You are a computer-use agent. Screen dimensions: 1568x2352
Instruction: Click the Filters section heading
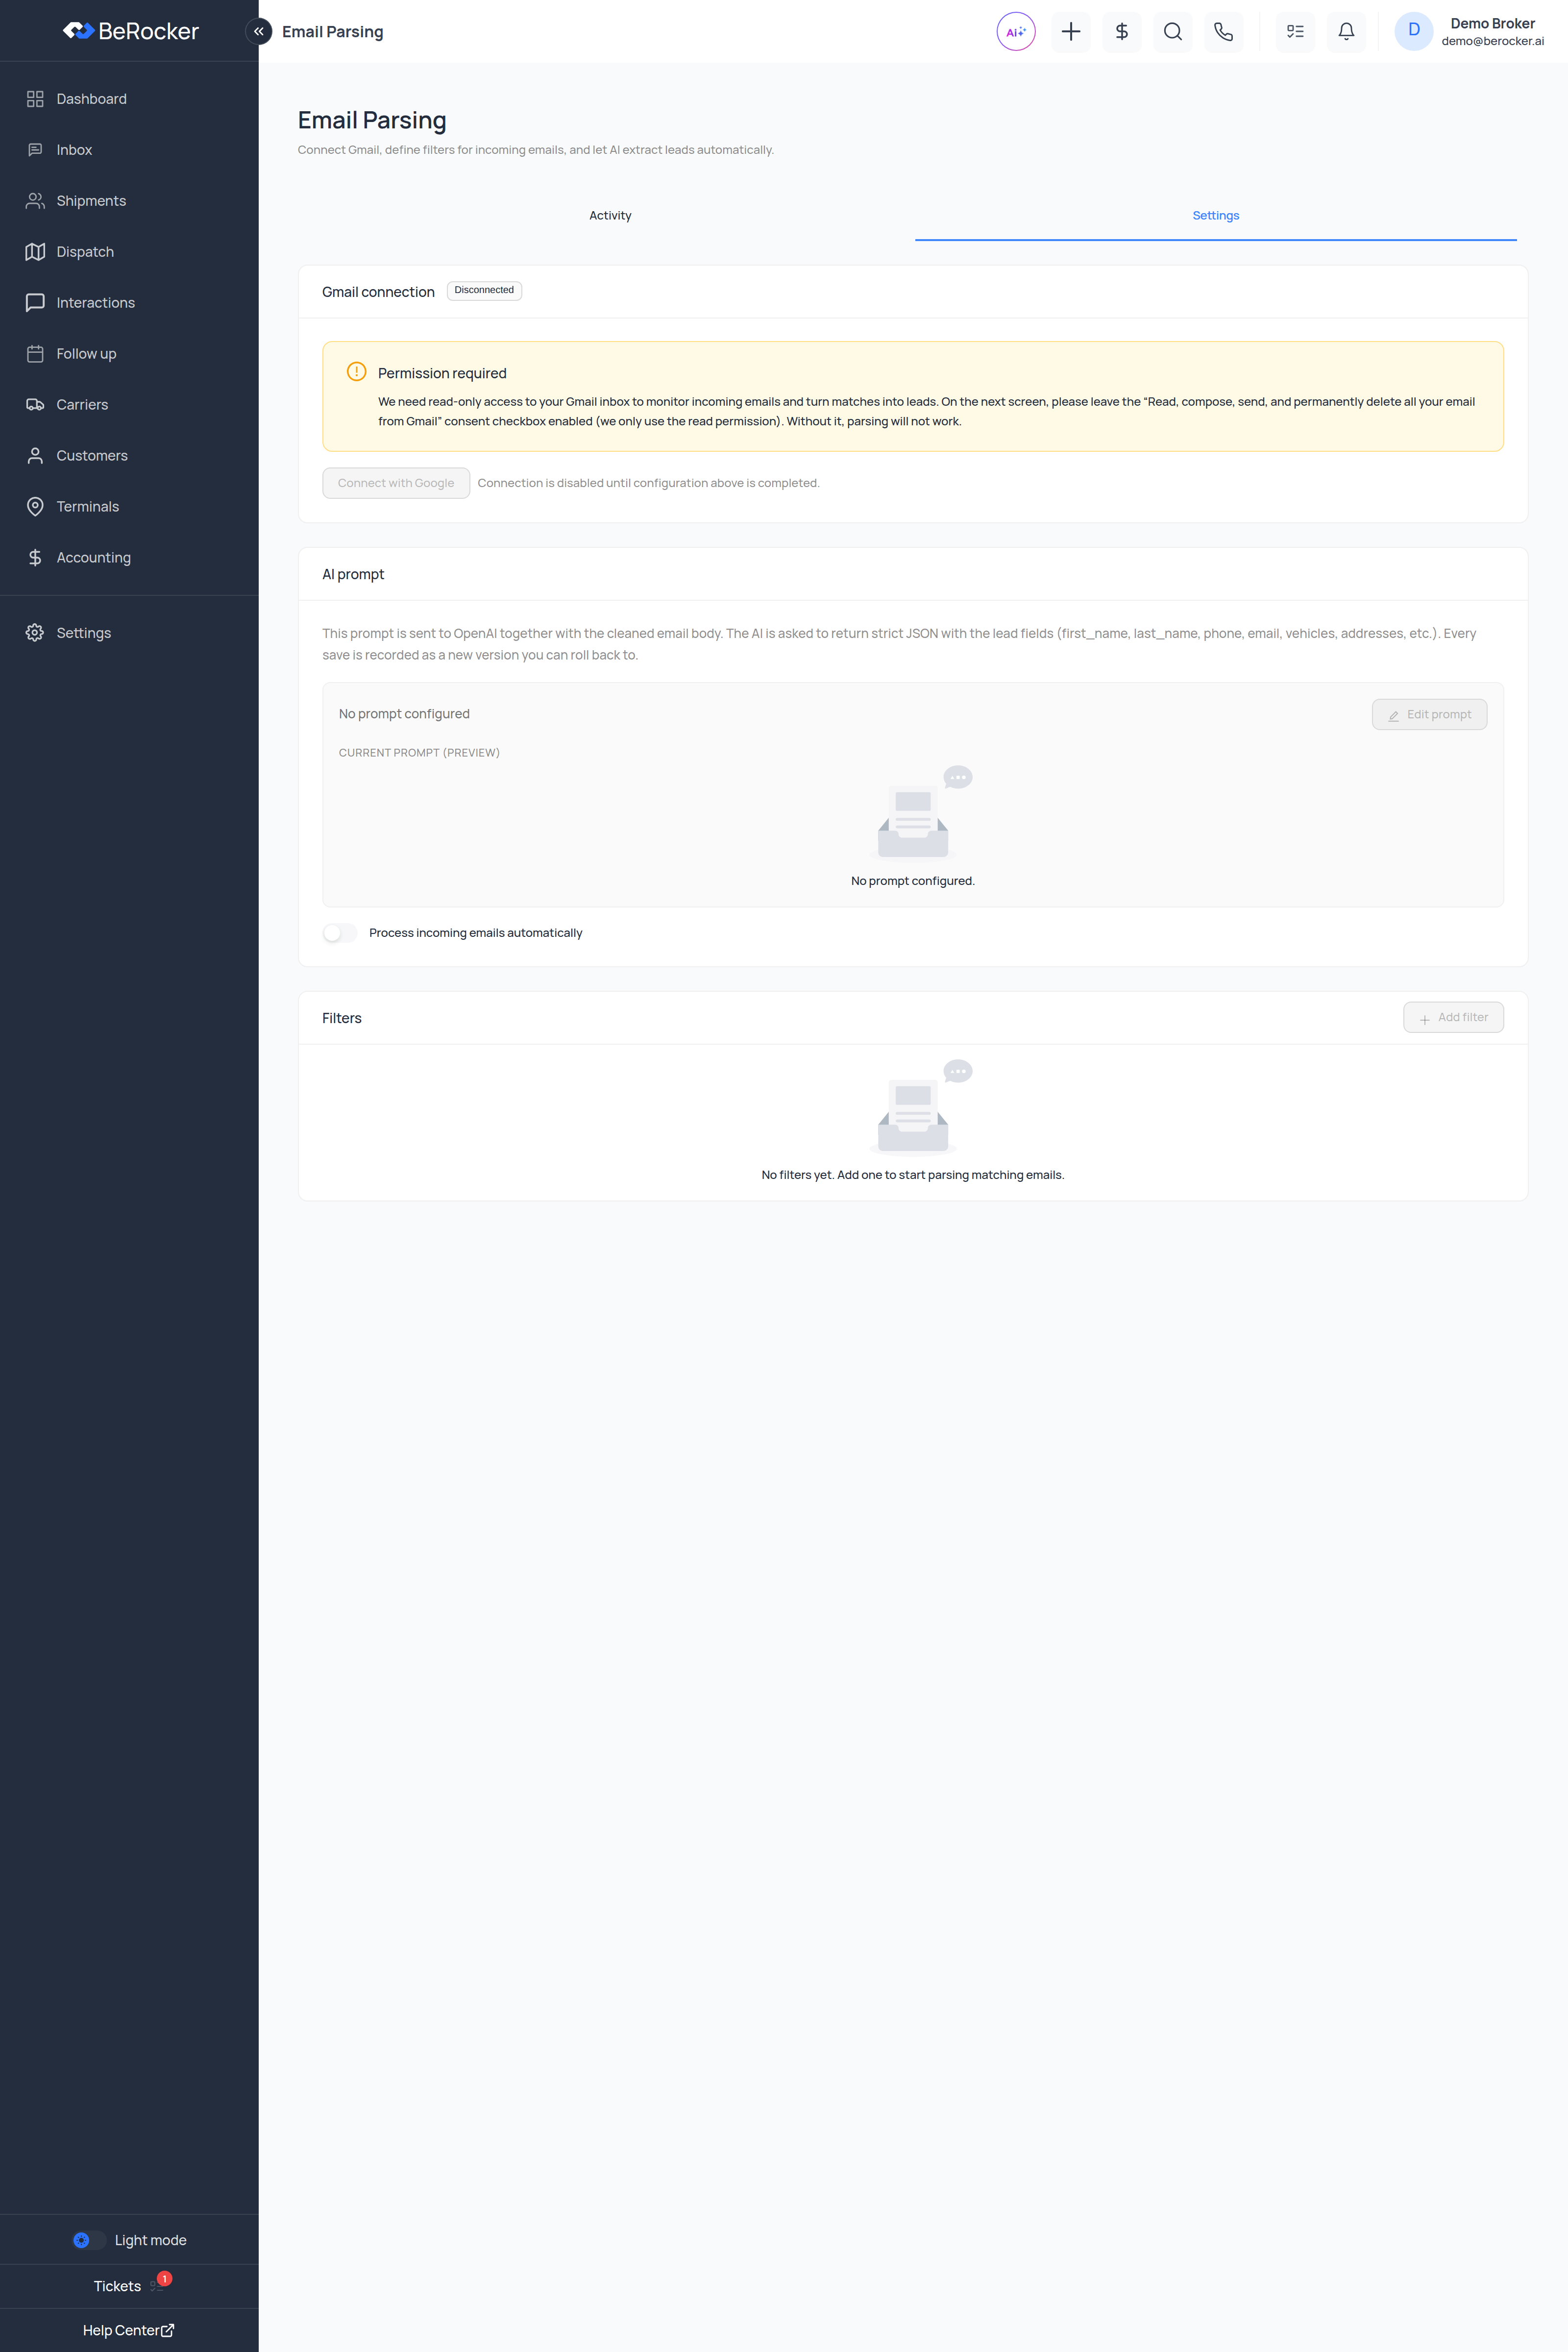(x=342, y=1019)
